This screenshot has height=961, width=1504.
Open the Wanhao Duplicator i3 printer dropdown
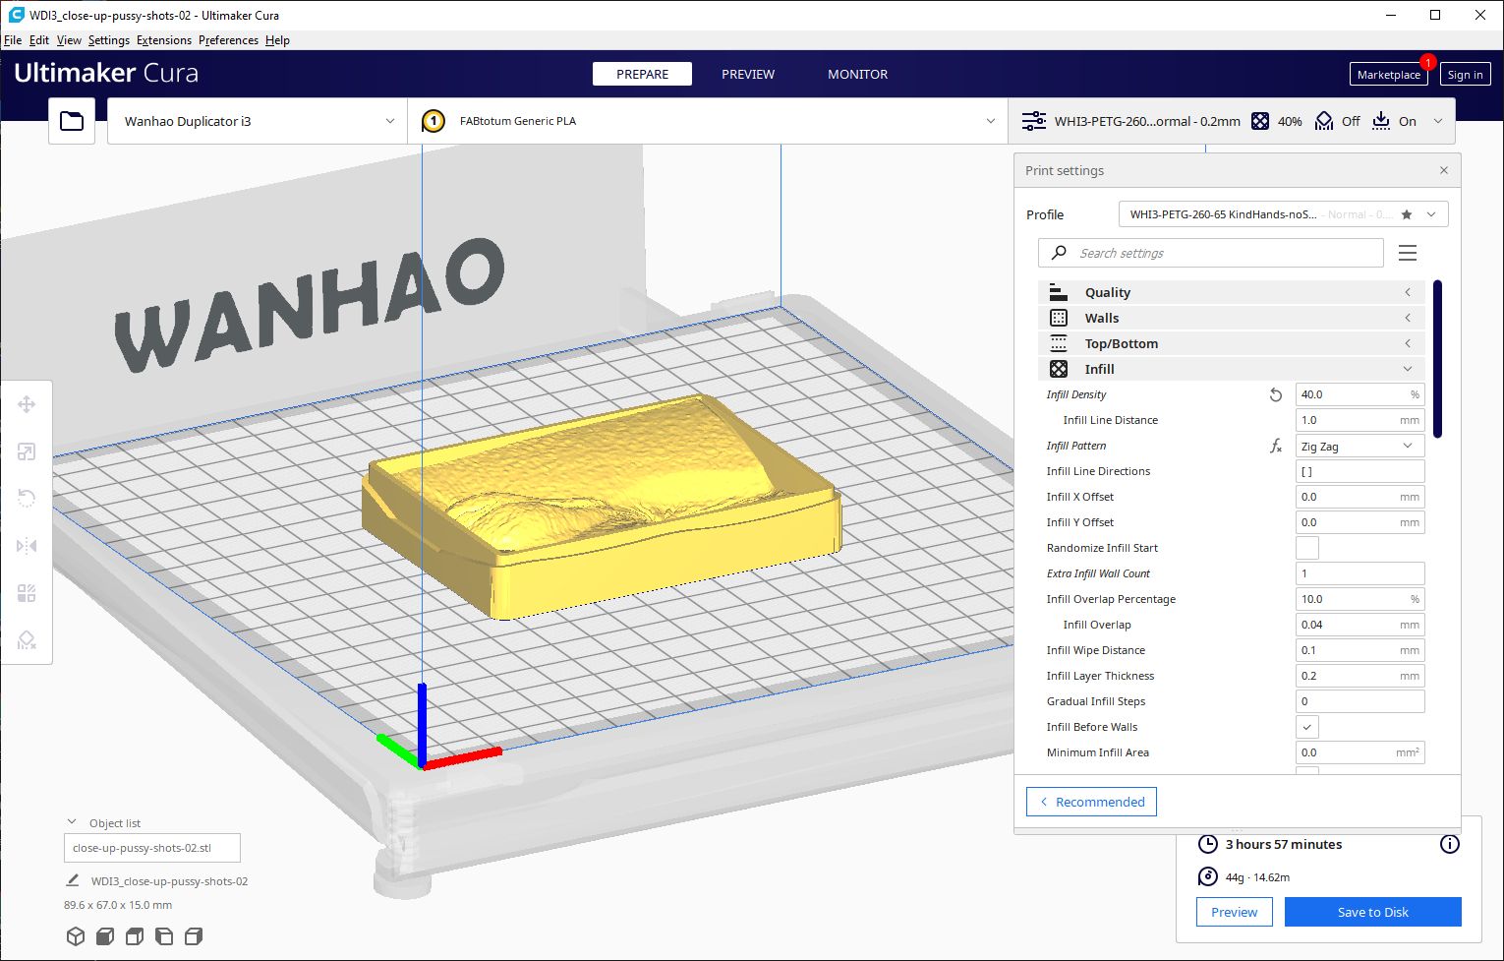[258, 121]
